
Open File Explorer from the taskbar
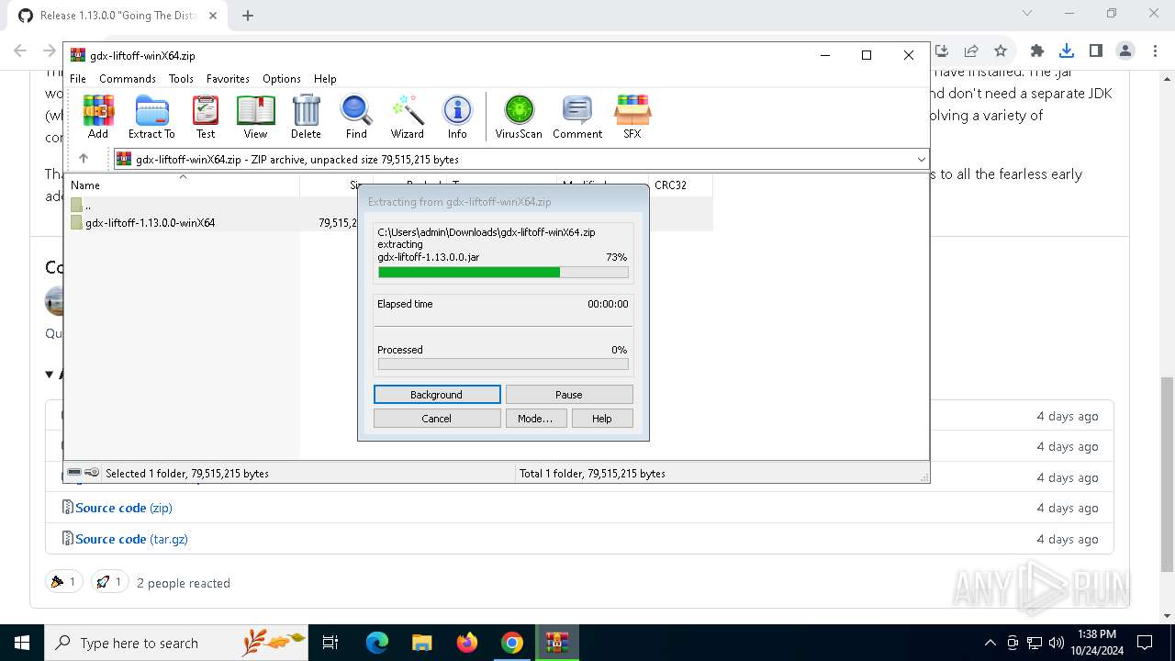422,643
